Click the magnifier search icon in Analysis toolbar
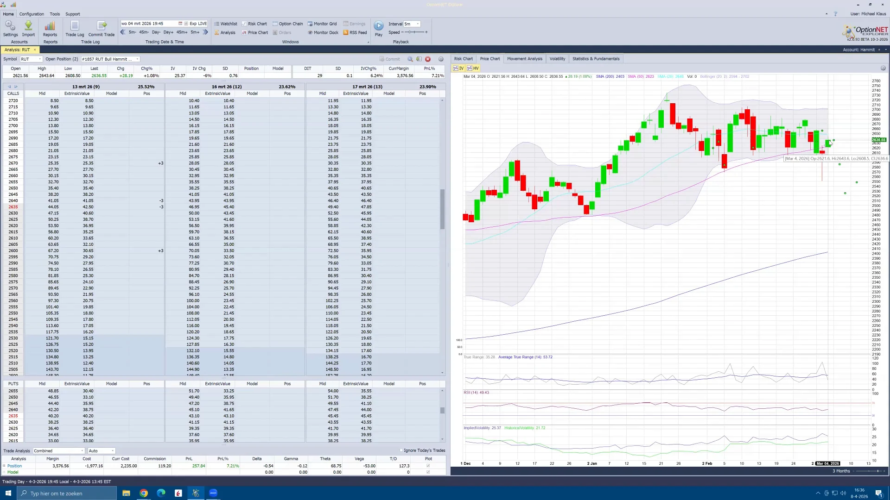The height and width of the screenshot is (500, 890). coord(410,59)
